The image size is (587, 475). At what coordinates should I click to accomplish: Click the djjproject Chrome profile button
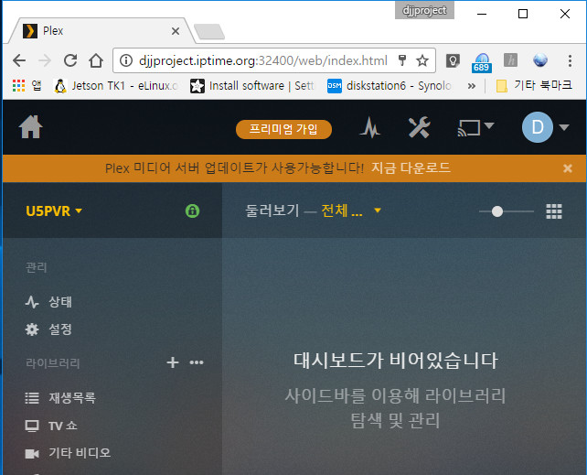(x=424, y=10)
